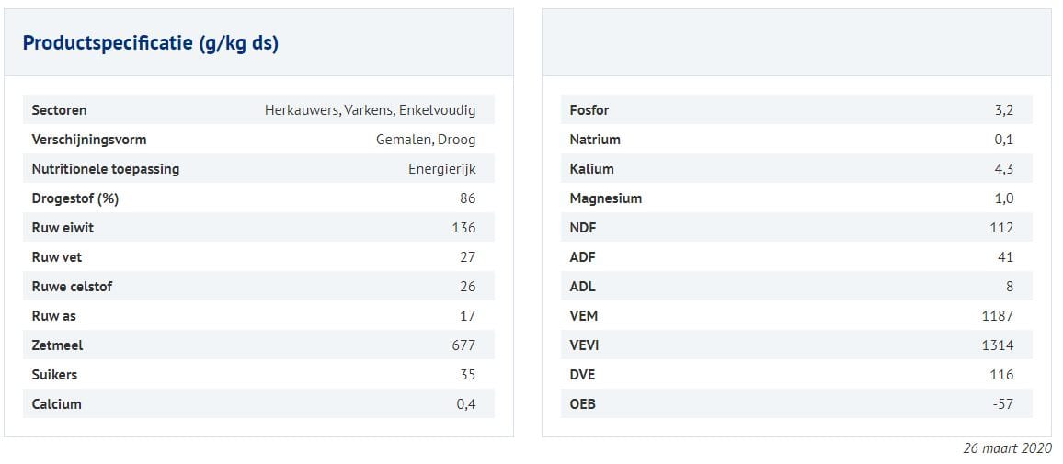Select the VEM value 1187
The width and height of the screenshot is (1063, 464).
[997, 316]
